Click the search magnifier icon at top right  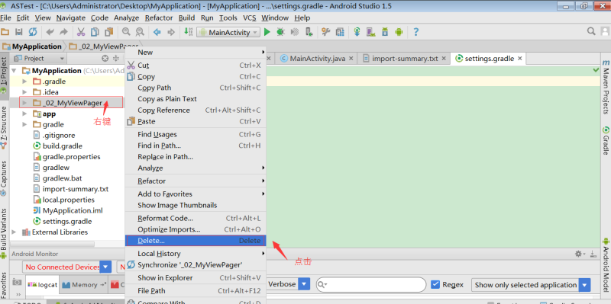(591, 31)
